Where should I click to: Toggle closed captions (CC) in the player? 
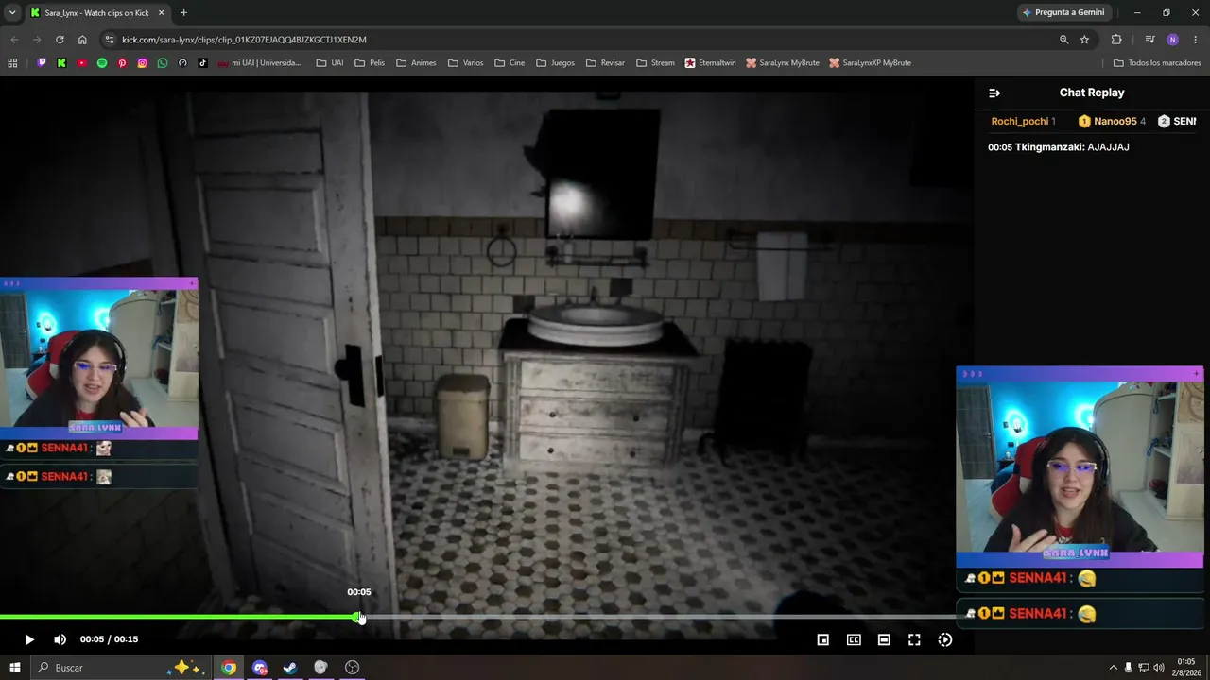854,639
